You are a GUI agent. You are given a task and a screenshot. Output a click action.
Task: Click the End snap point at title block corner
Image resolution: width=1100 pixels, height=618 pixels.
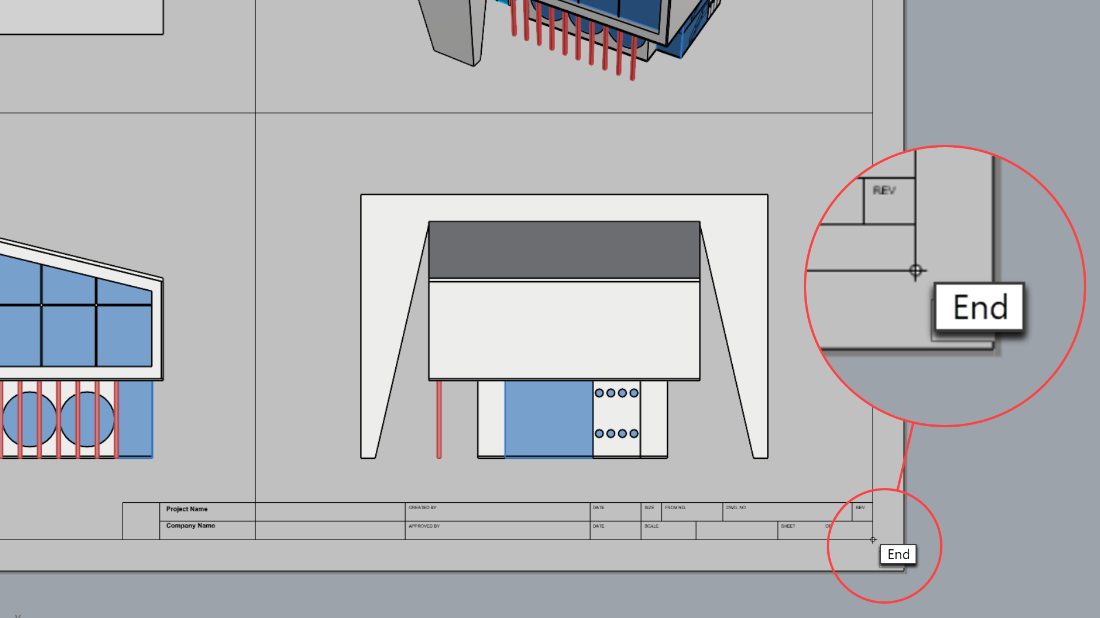pos(873,540)
